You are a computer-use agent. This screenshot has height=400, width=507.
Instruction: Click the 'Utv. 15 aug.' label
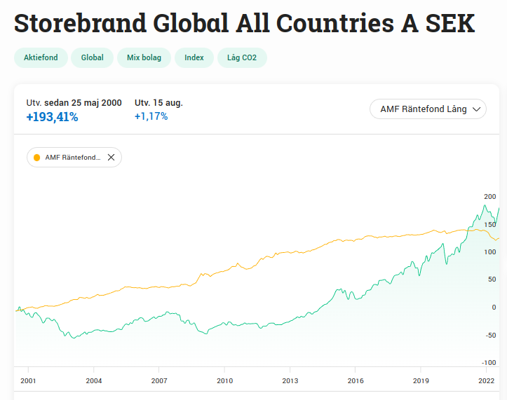click(158, 103)
